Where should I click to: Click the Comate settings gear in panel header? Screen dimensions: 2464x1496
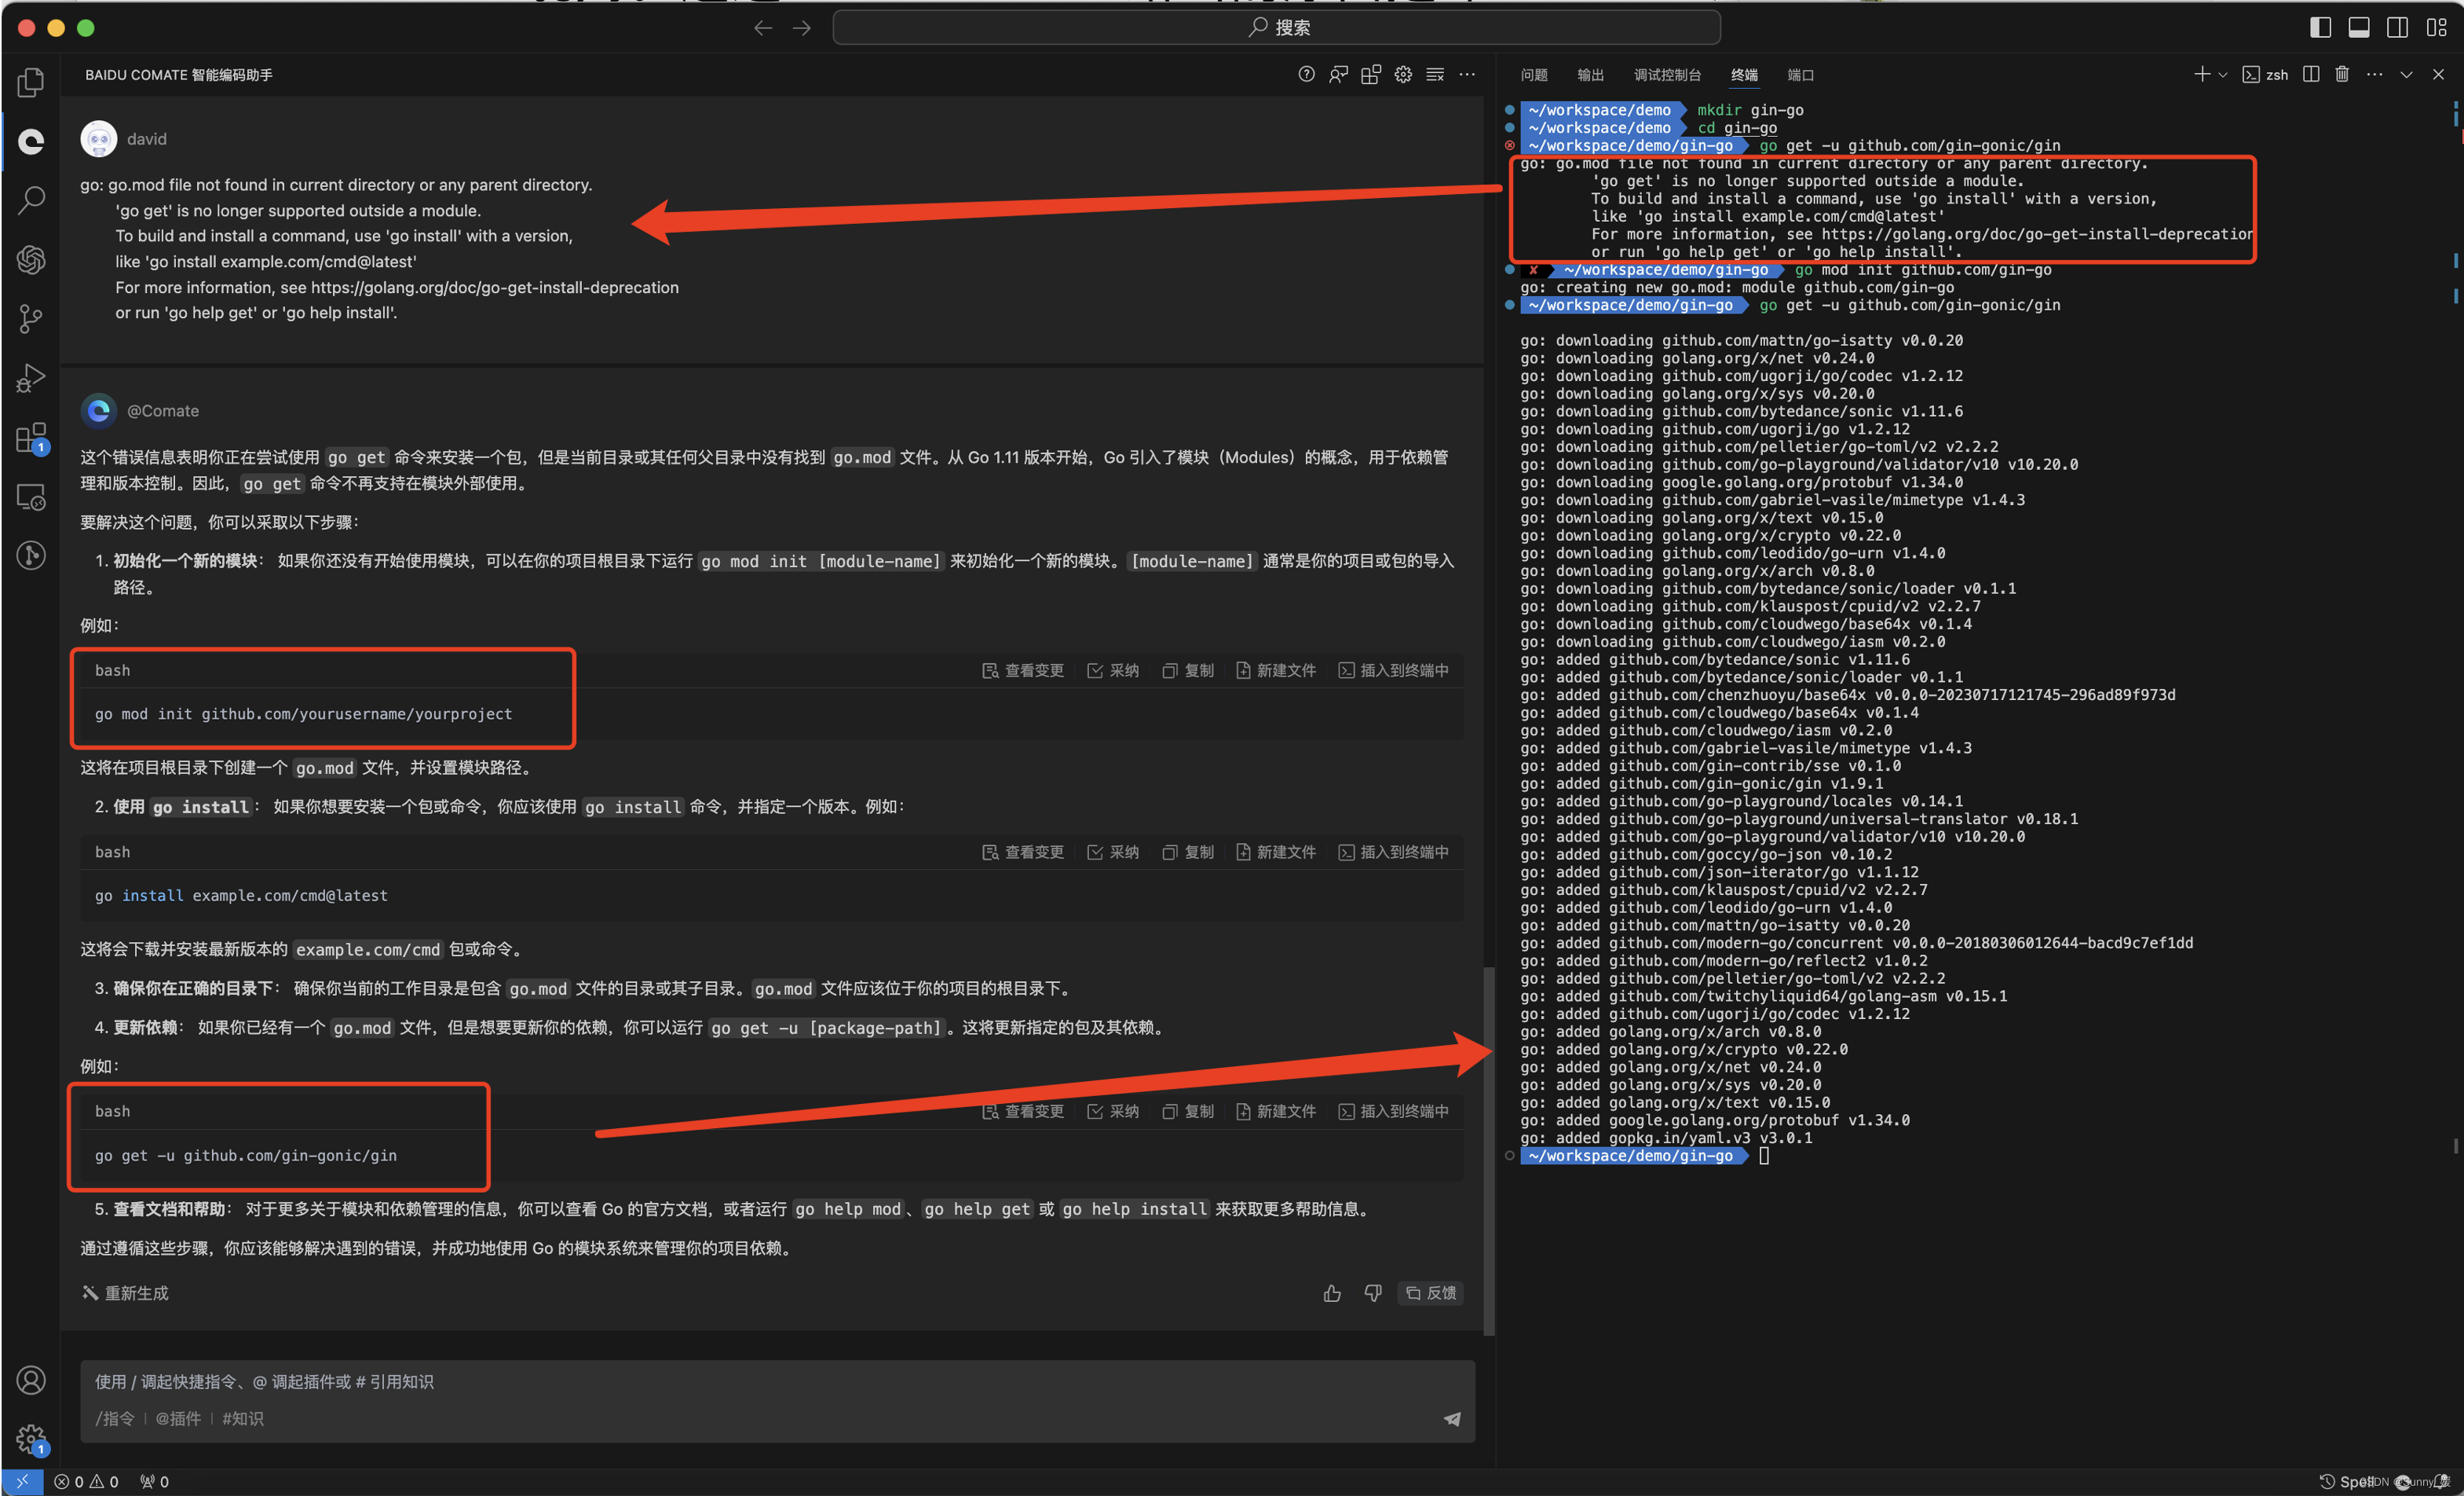pyautogui.click(x=1403, y=75)
